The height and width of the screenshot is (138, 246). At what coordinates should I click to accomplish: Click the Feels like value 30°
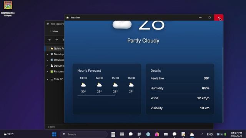pyautogui.click(x=206, y=78)
